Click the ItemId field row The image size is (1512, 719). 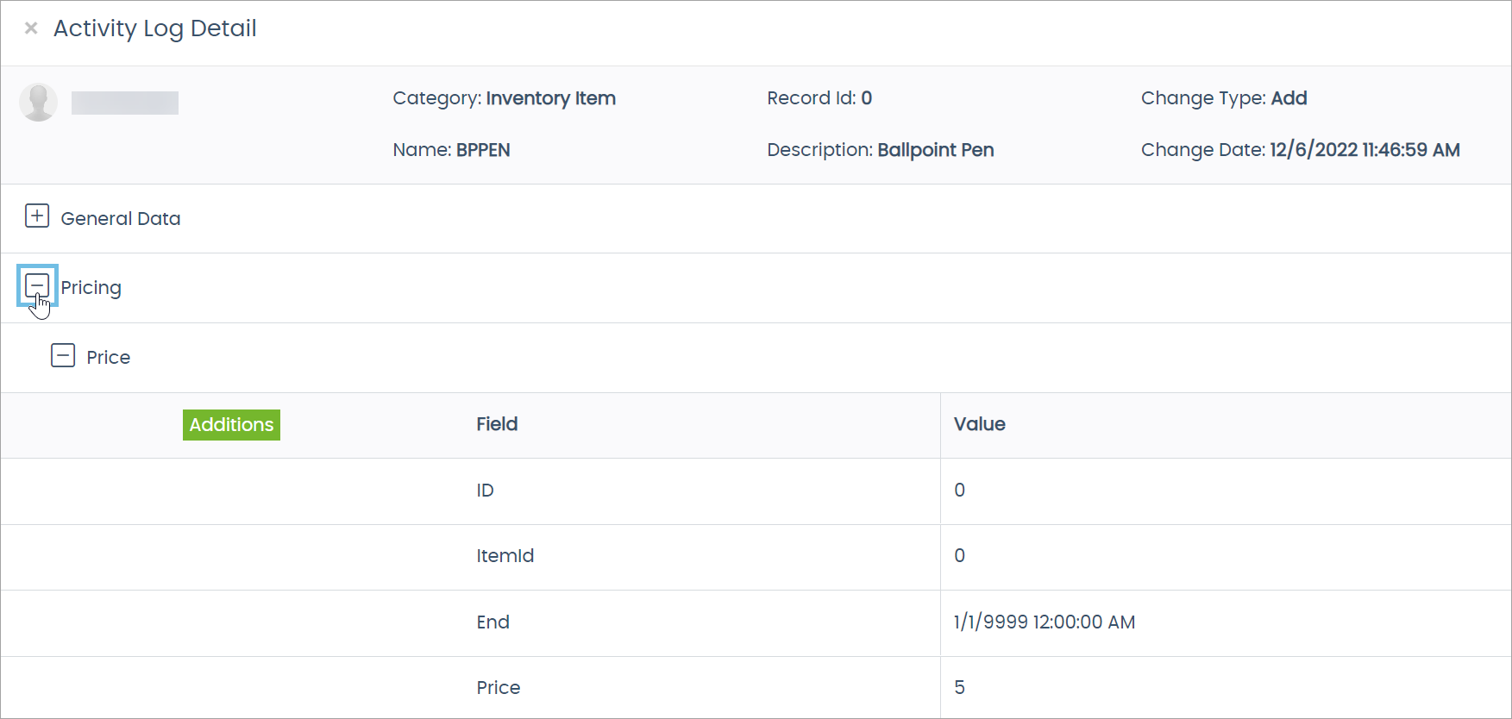[x=505, y=556]
